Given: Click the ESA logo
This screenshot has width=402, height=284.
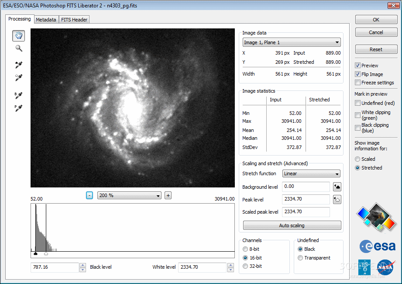Looking at the screenshot, I should pos(377,246).
